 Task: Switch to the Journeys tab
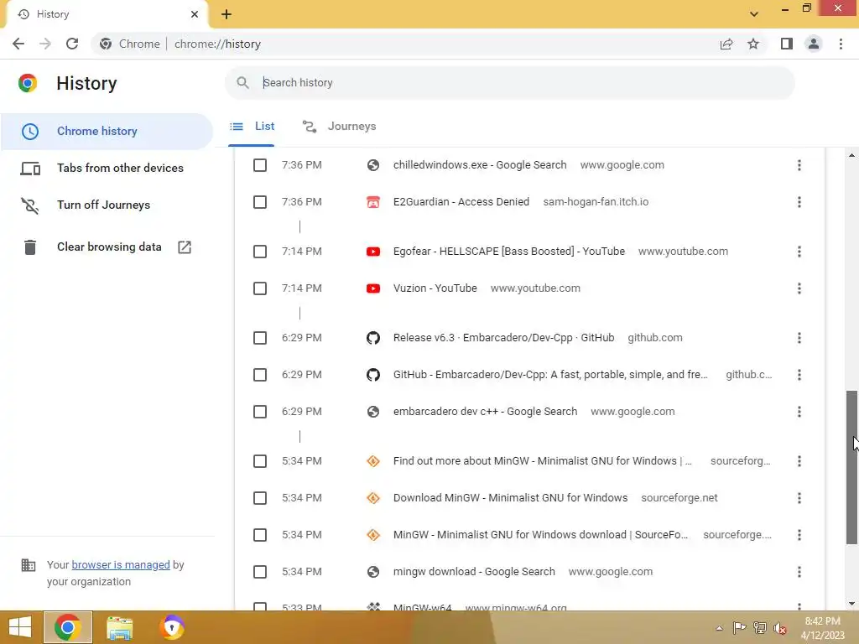pos(340,127)
